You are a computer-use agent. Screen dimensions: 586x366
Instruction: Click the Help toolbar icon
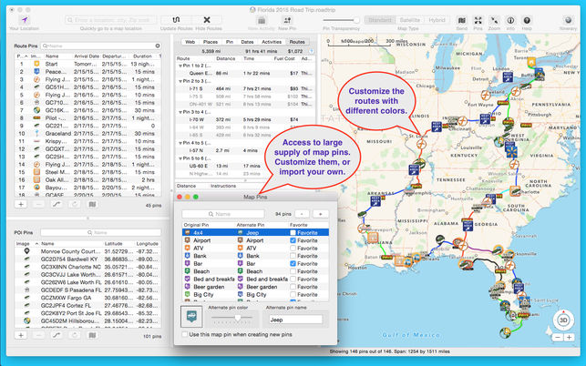pos(526,19)
